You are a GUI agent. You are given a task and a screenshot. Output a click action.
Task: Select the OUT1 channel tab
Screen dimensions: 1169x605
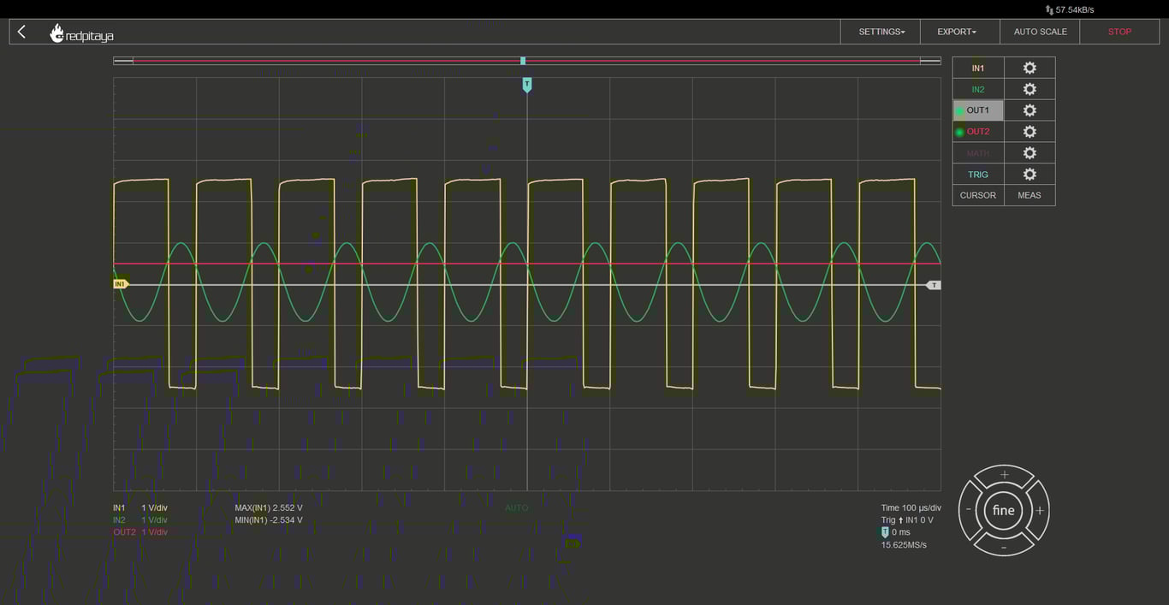978,110
